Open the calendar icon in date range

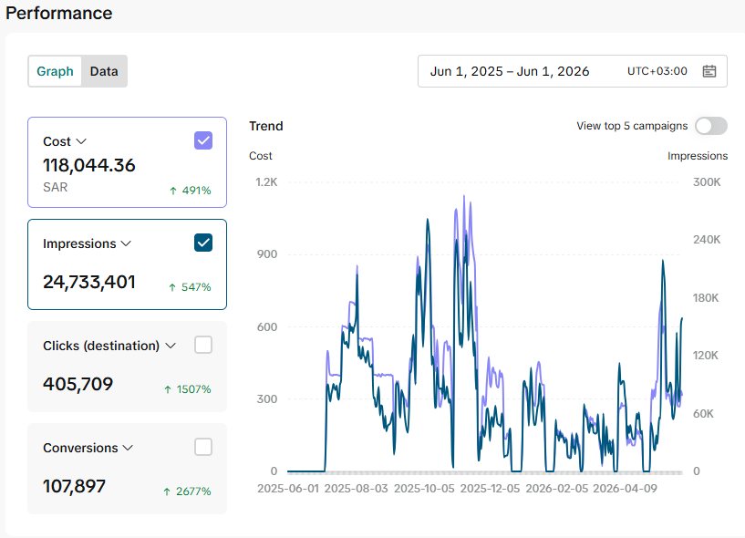[709, 71]
